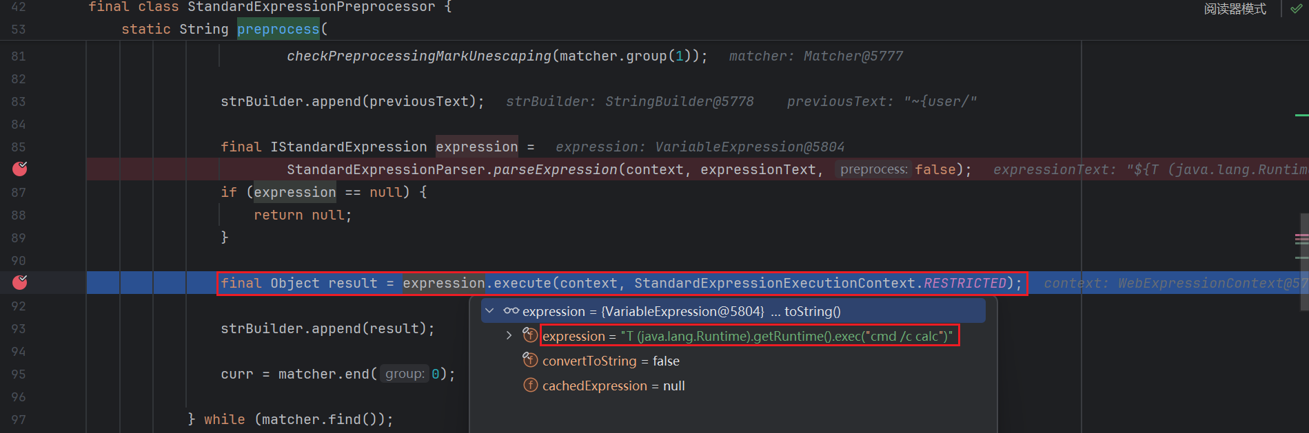
Task: Toggle the breakpoint on the expression.execute line
Action: 20,282
